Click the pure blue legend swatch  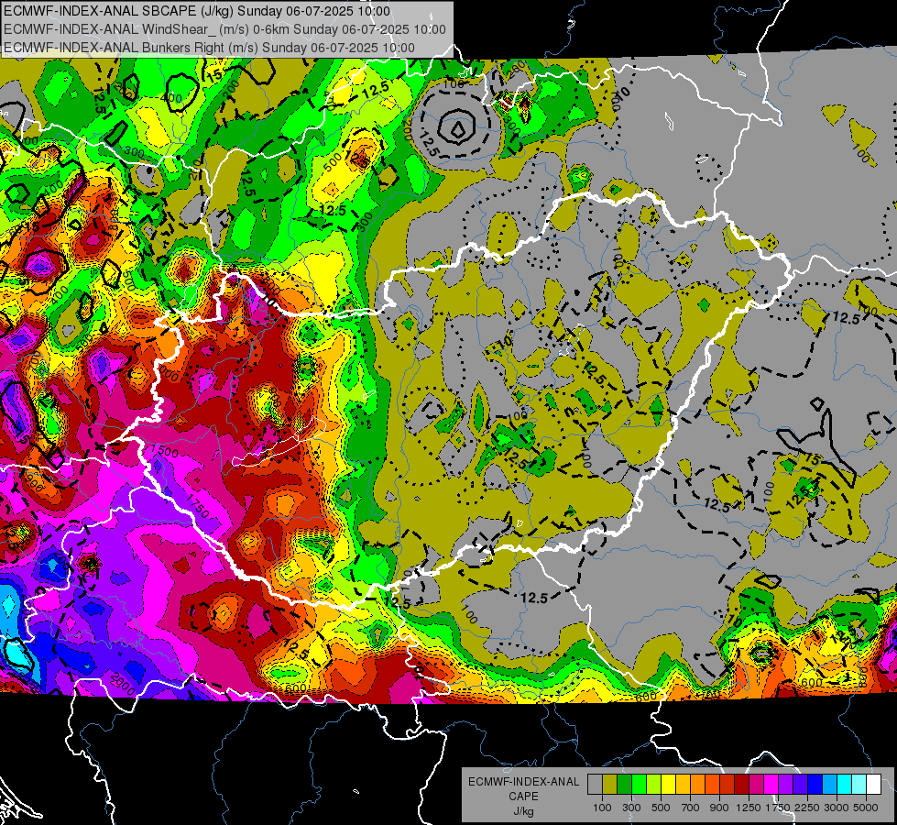pyautogui.click(x=815, y=785)
